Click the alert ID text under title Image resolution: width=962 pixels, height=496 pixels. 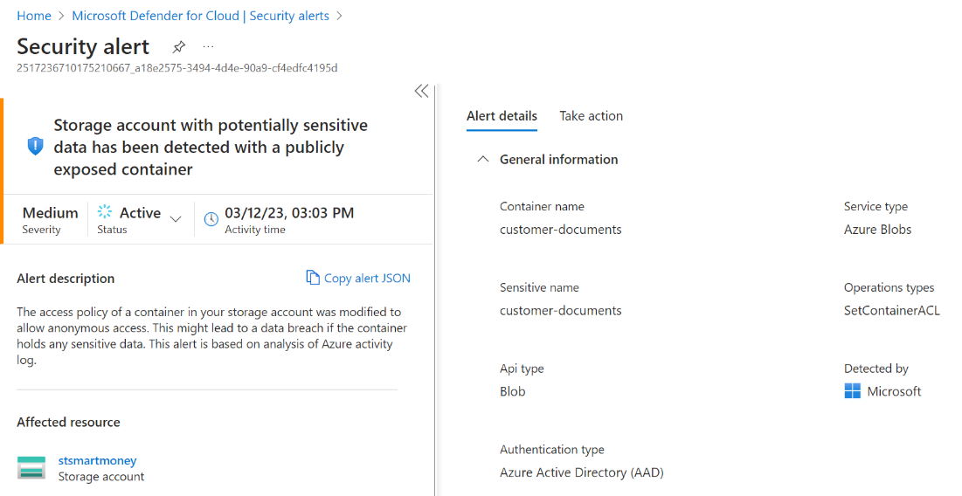coord(176,68)
